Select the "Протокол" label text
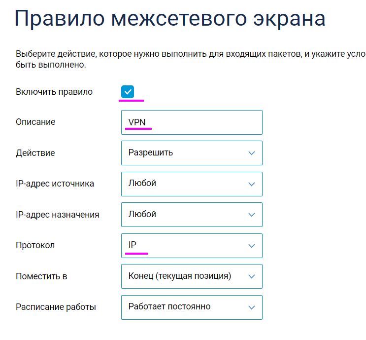Viewport: 366px width, 340px height. 35,245
